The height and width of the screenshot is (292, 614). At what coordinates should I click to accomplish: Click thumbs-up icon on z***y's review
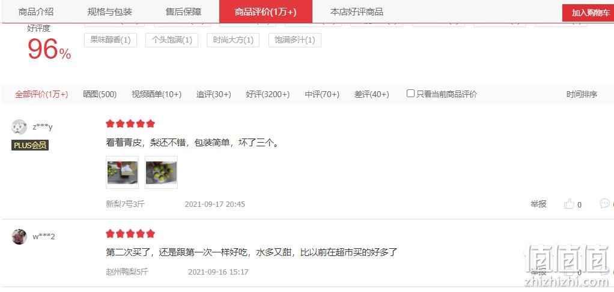coord(568,204)
